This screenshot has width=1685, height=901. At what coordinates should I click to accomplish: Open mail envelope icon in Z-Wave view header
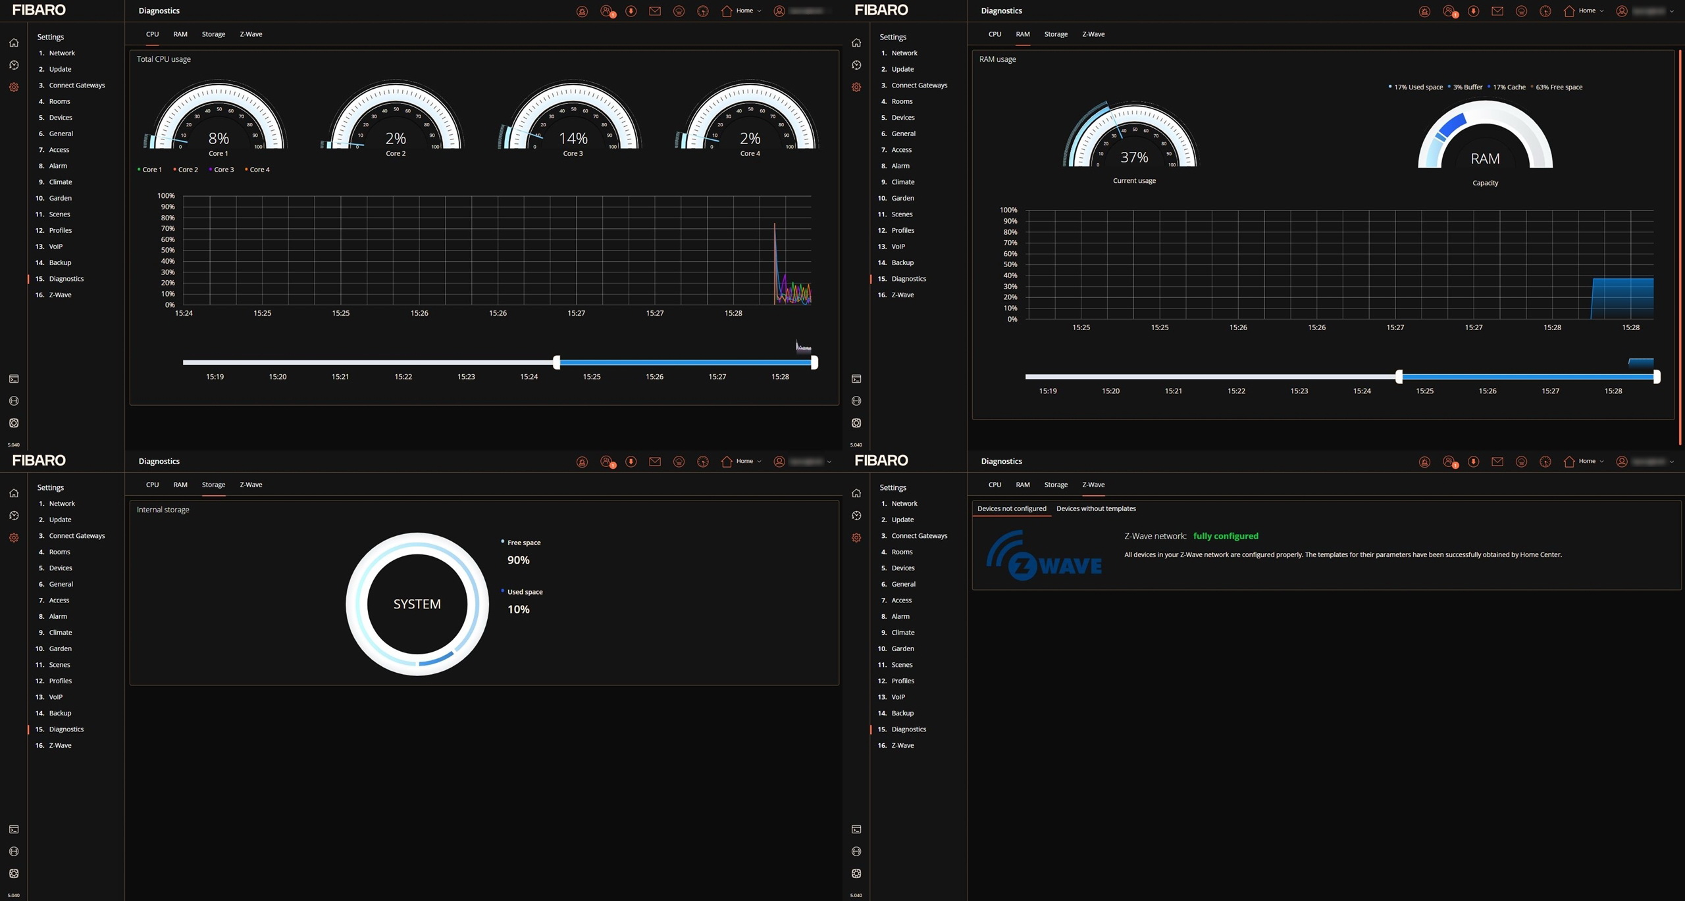(1497, 462)
